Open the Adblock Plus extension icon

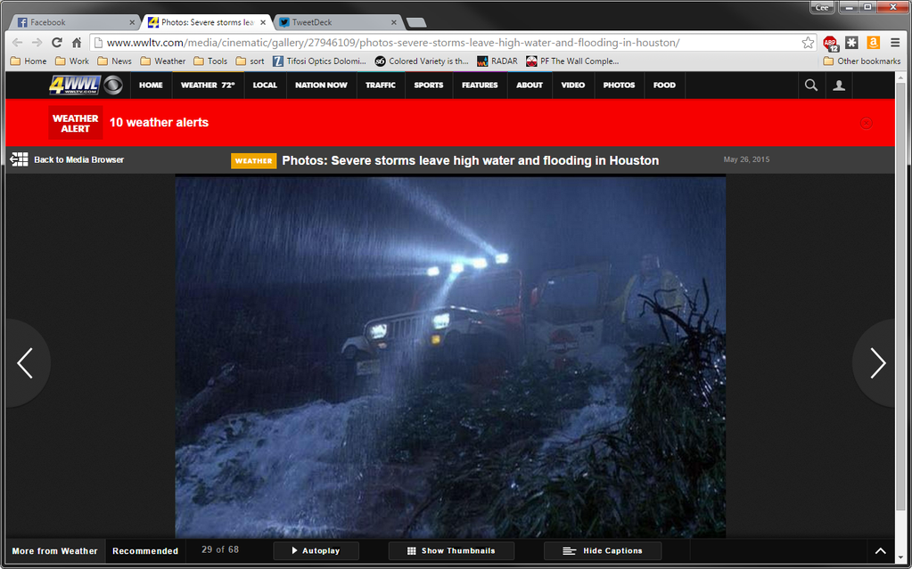click(x=831, y=43)
